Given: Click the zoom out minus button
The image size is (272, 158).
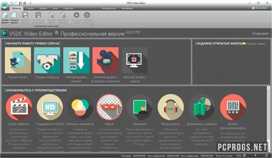Looking at the screenshot, I should pos(244,156).
